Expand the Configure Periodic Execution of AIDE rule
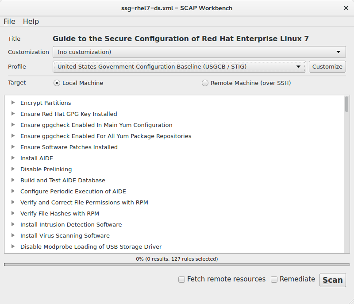 [13, 191]
